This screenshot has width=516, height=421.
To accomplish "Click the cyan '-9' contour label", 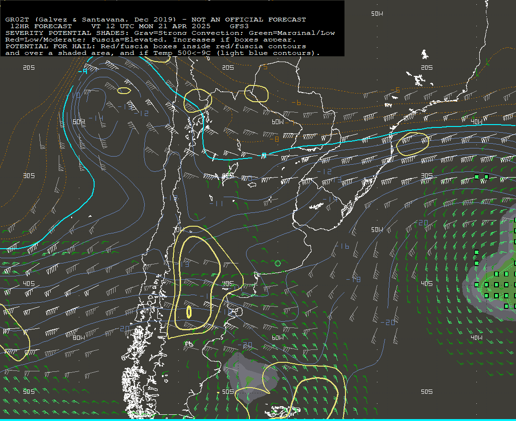I will (83, 71).
